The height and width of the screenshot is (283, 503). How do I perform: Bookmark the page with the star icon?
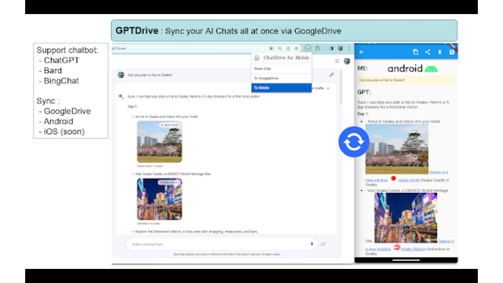[296, 48]
